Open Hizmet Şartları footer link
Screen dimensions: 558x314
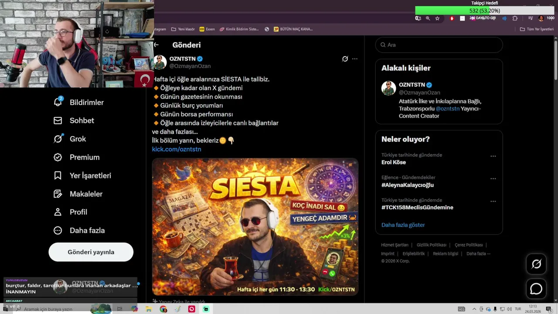pos(395,245)
